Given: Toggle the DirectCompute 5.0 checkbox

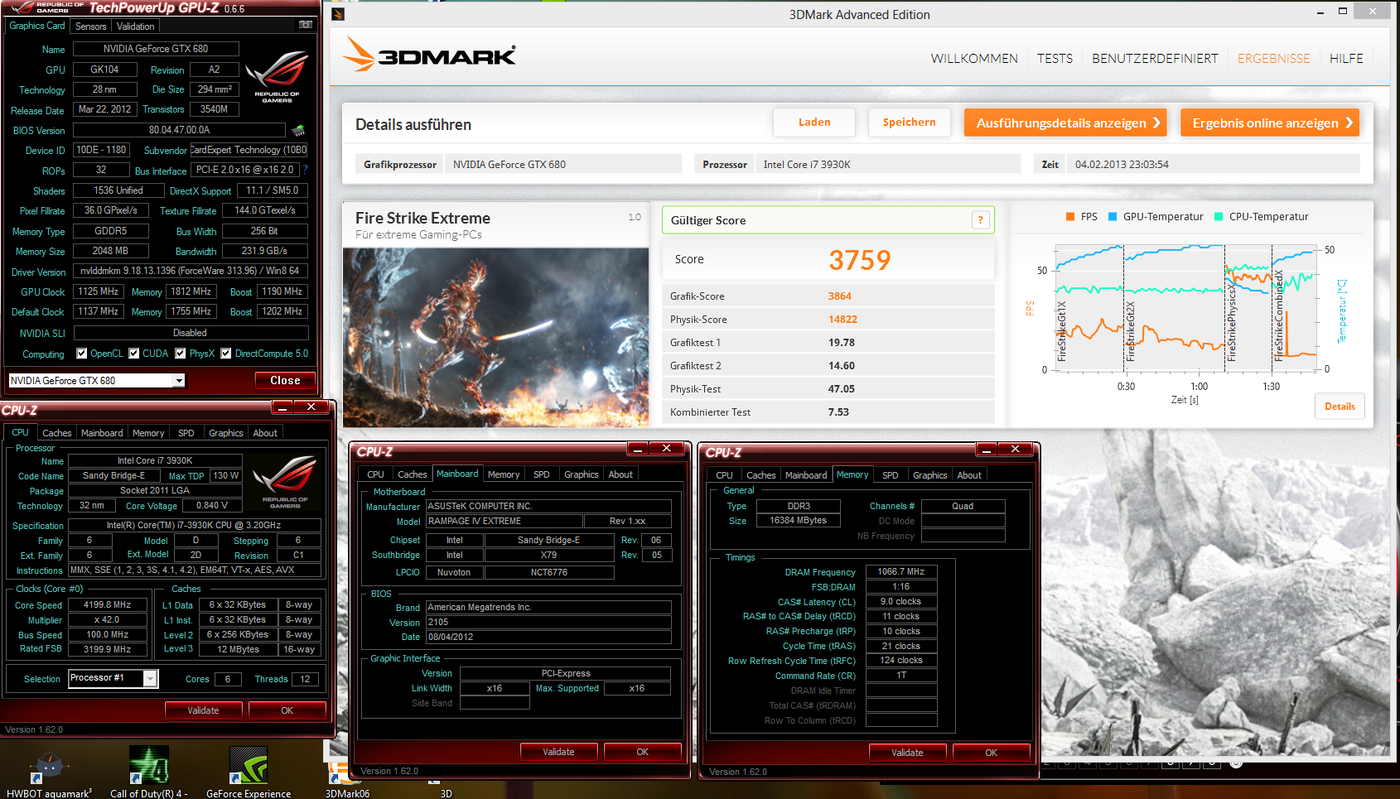Looking at the screenshot, I should click(225, 353).
